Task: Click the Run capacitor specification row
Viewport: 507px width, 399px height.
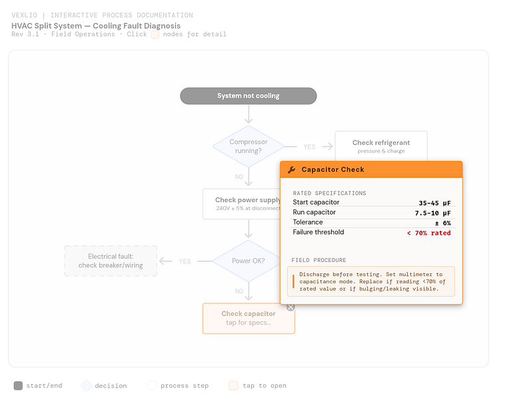Action: [372, 212]
